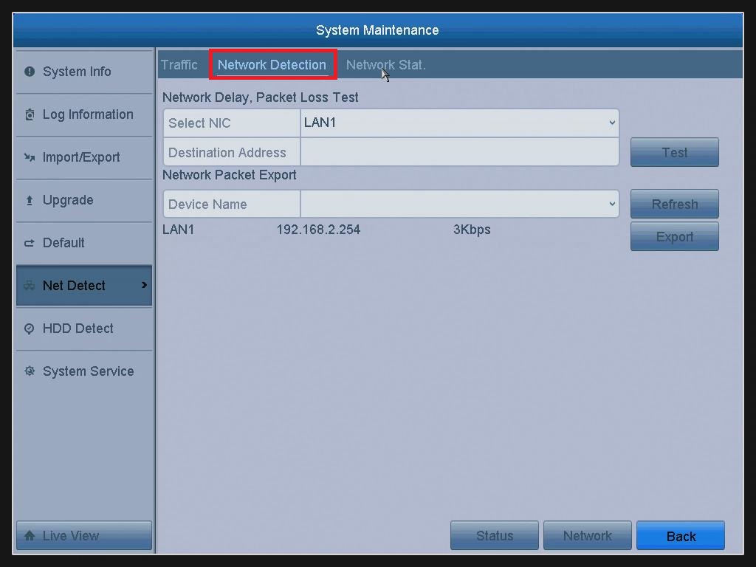Click the System Info sidebar icon
This screenshot has width=756, height=567.
30,72
